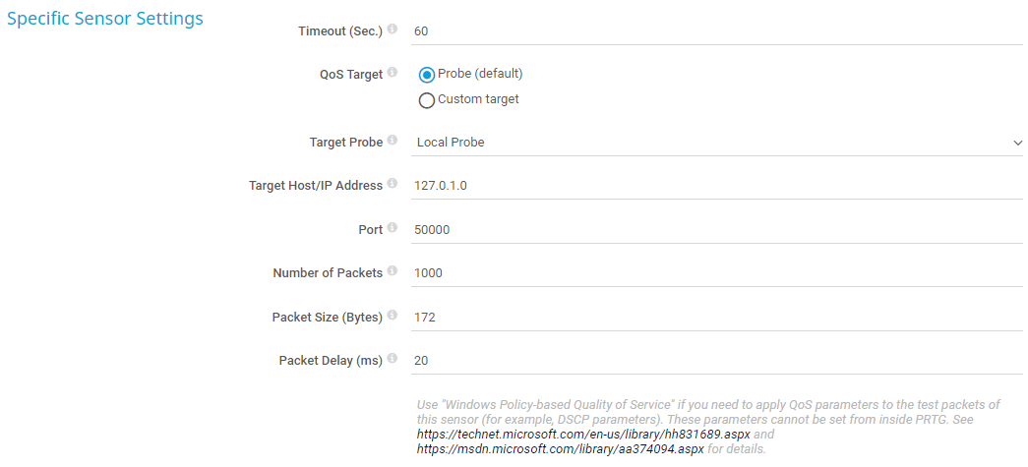
Task: Open the msdn.microsoft.com aa374094 link
Action: click(560, 448)
